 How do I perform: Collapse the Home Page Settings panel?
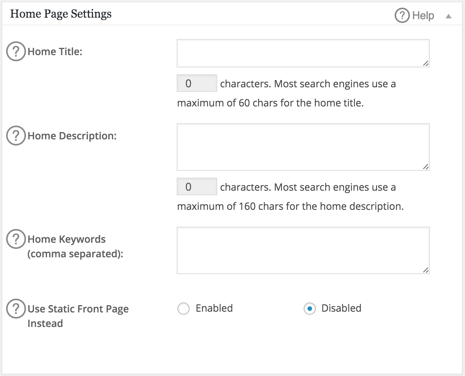449,16
